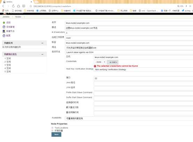Open the vm1 - OpenStack bookmark
The width and height of the screenshot is (193, 142).
tap(148, 11)
